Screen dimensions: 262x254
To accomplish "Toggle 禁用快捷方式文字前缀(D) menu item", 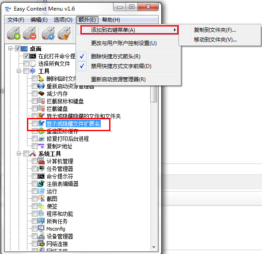I will coord(129,66).
